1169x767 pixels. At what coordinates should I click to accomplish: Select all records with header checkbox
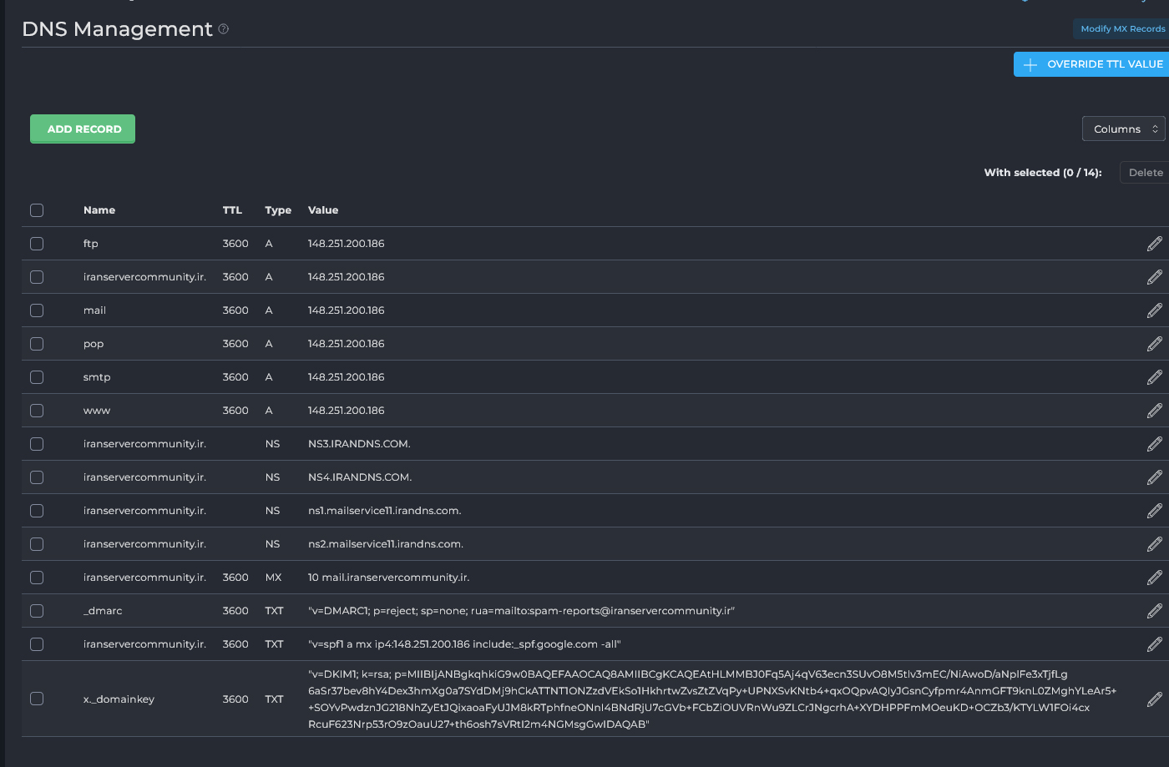[37, 210]
